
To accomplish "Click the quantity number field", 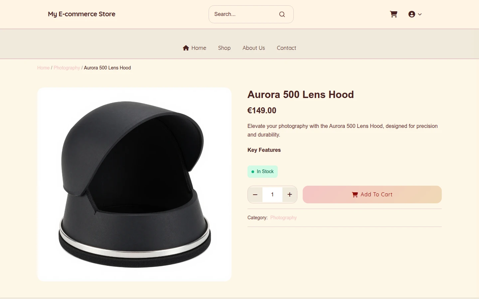I will tap(272, 194).
